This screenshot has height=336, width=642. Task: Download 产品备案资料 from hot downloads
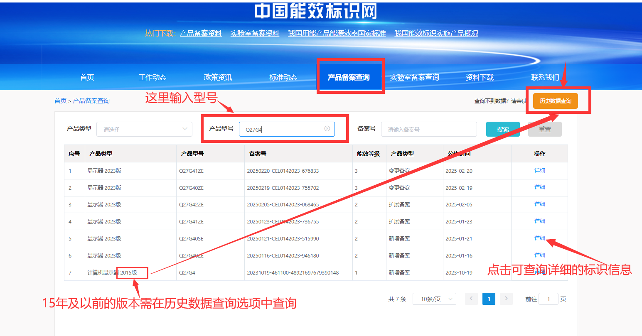pyautogui.click(x=201, y=33)
